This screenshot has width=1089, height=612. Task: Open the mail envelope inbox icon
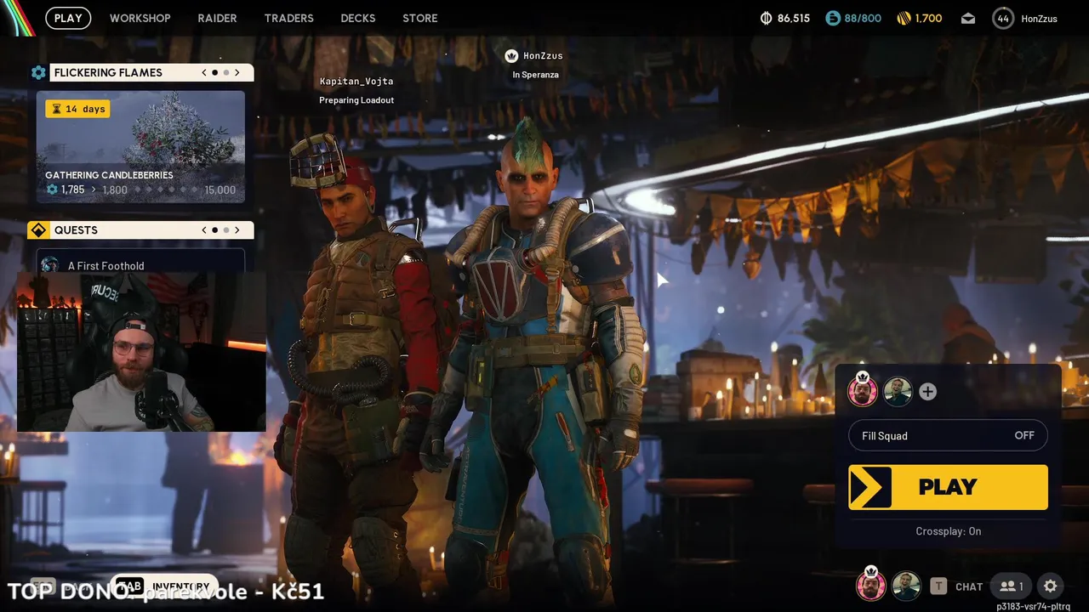(968, 18)
